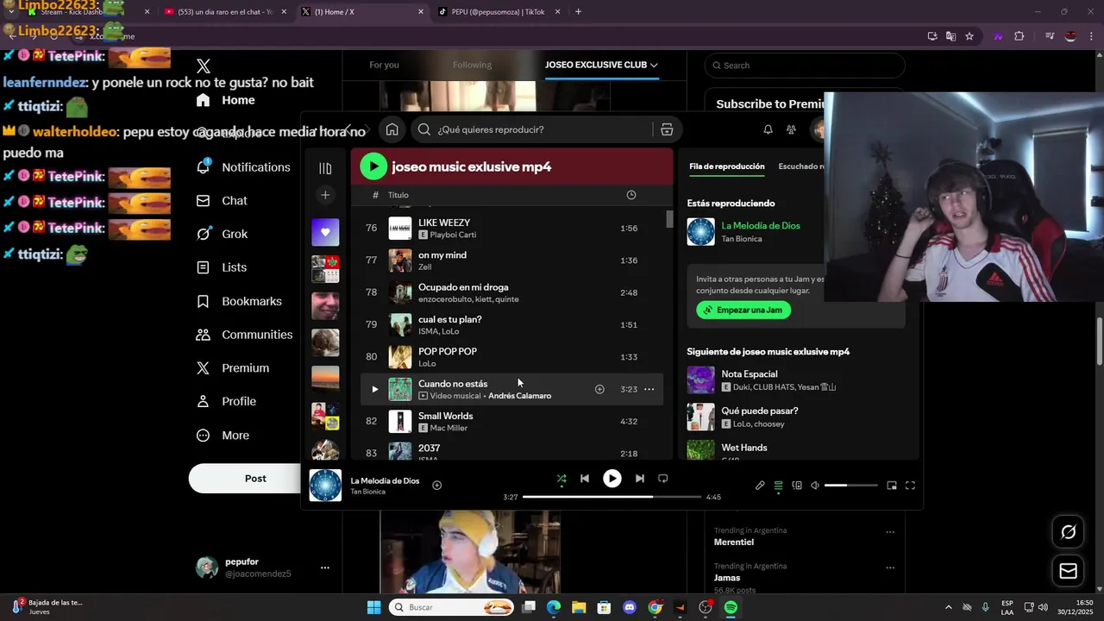Open Spotify miniplayer icon
The image size is (1104, 621).
pyautogui.click(x=892, y=486)
